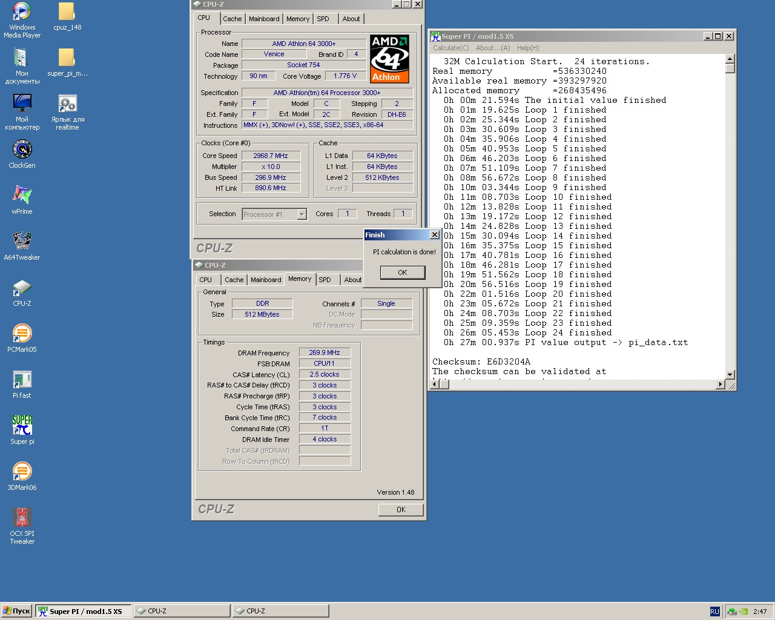Click the Multiplier value x 10.0
775x620 pixels.
coord(271,167)
